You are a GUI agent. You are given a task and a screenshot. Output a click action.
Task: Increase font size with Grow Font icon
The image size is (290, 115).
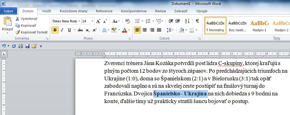click(98, 21)
